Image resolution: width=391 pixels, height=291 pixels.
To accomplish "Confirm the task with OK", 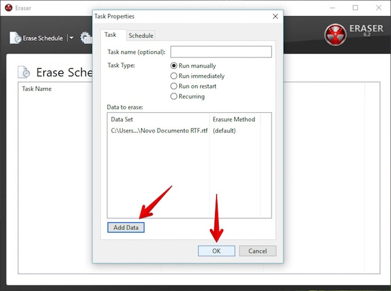I will click(216, 251).
